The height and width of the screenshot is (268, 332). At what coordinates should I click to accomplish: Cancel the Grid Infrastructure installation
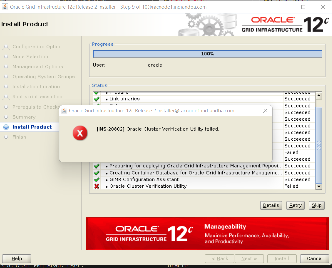click(314, 259)
